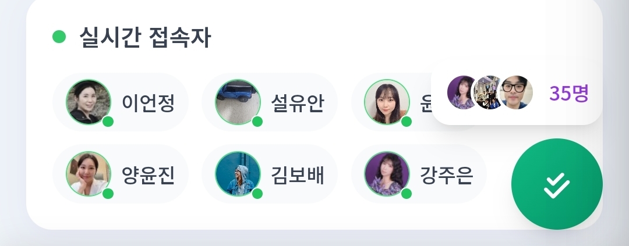The image size is (629, 246).
Task: Select the name label 양윤진
Action: click(x=147, y=174)
